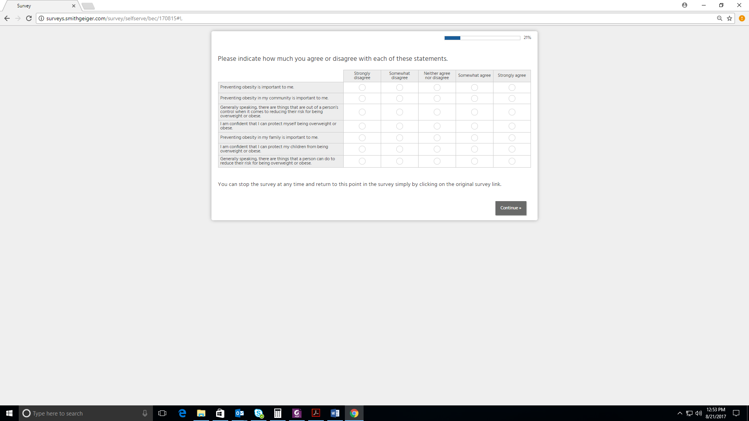Click the orange Chrome alert icon
This screenshot has width=749, height=421.
pos(742,18)
